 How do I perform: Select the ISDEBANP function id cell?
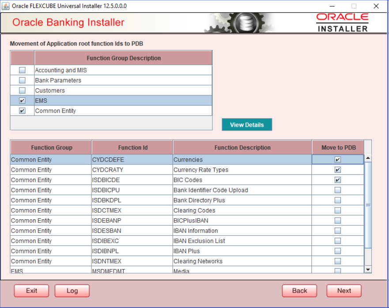coord(132,221)
